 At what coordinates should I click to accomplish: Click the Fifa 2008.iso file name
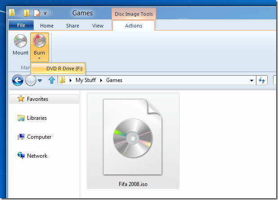coord(133,184)
